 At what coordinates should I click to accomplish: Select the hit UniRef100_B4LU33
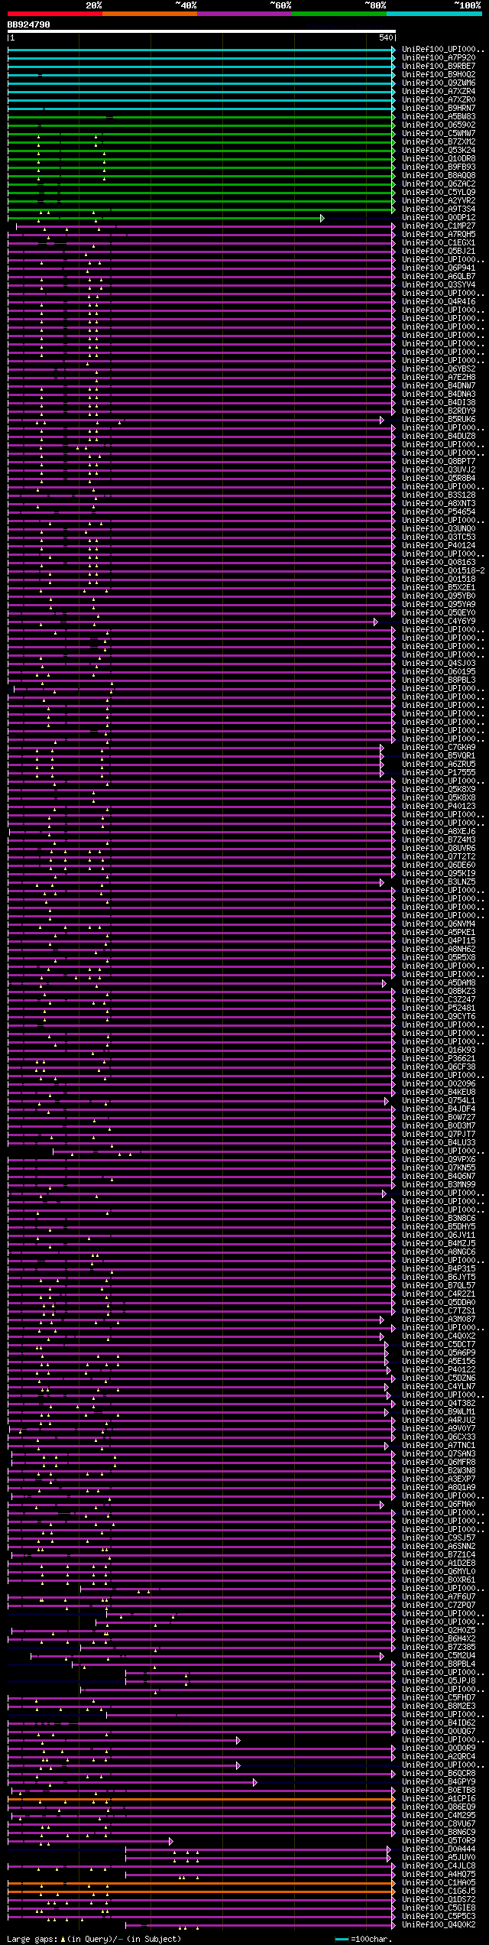pos(439,1143)
